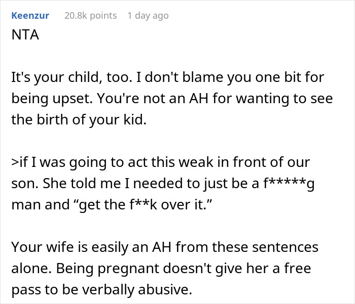Viewport: 355px width, 304px height.
Task: Click the word 'alone.' in last paragraph
Action: click(x=25, y=268)
